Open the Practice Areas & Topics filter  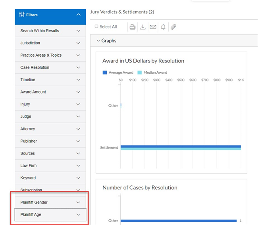[50, 55]
